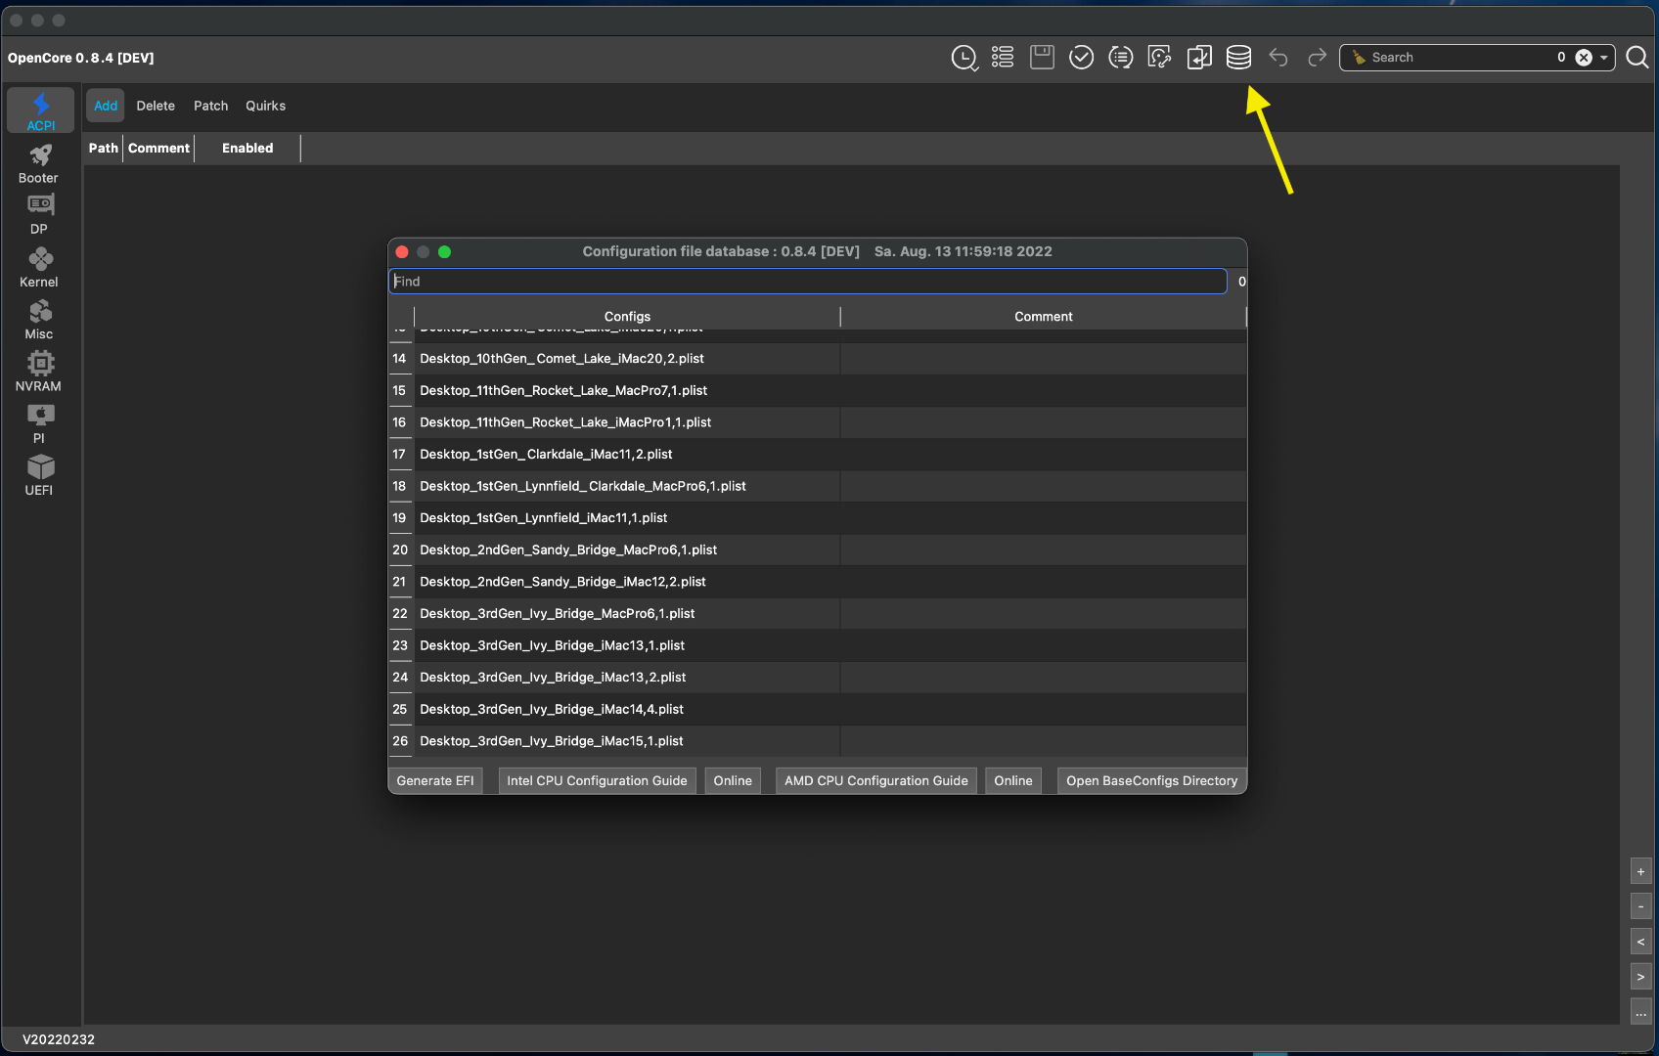Open the ACPI section in sidebar

pyautogui.click(x=40, y=110)
